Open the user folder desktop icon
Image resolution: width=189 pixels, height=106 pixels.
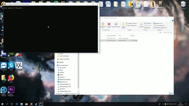click(x=4, y=78)
